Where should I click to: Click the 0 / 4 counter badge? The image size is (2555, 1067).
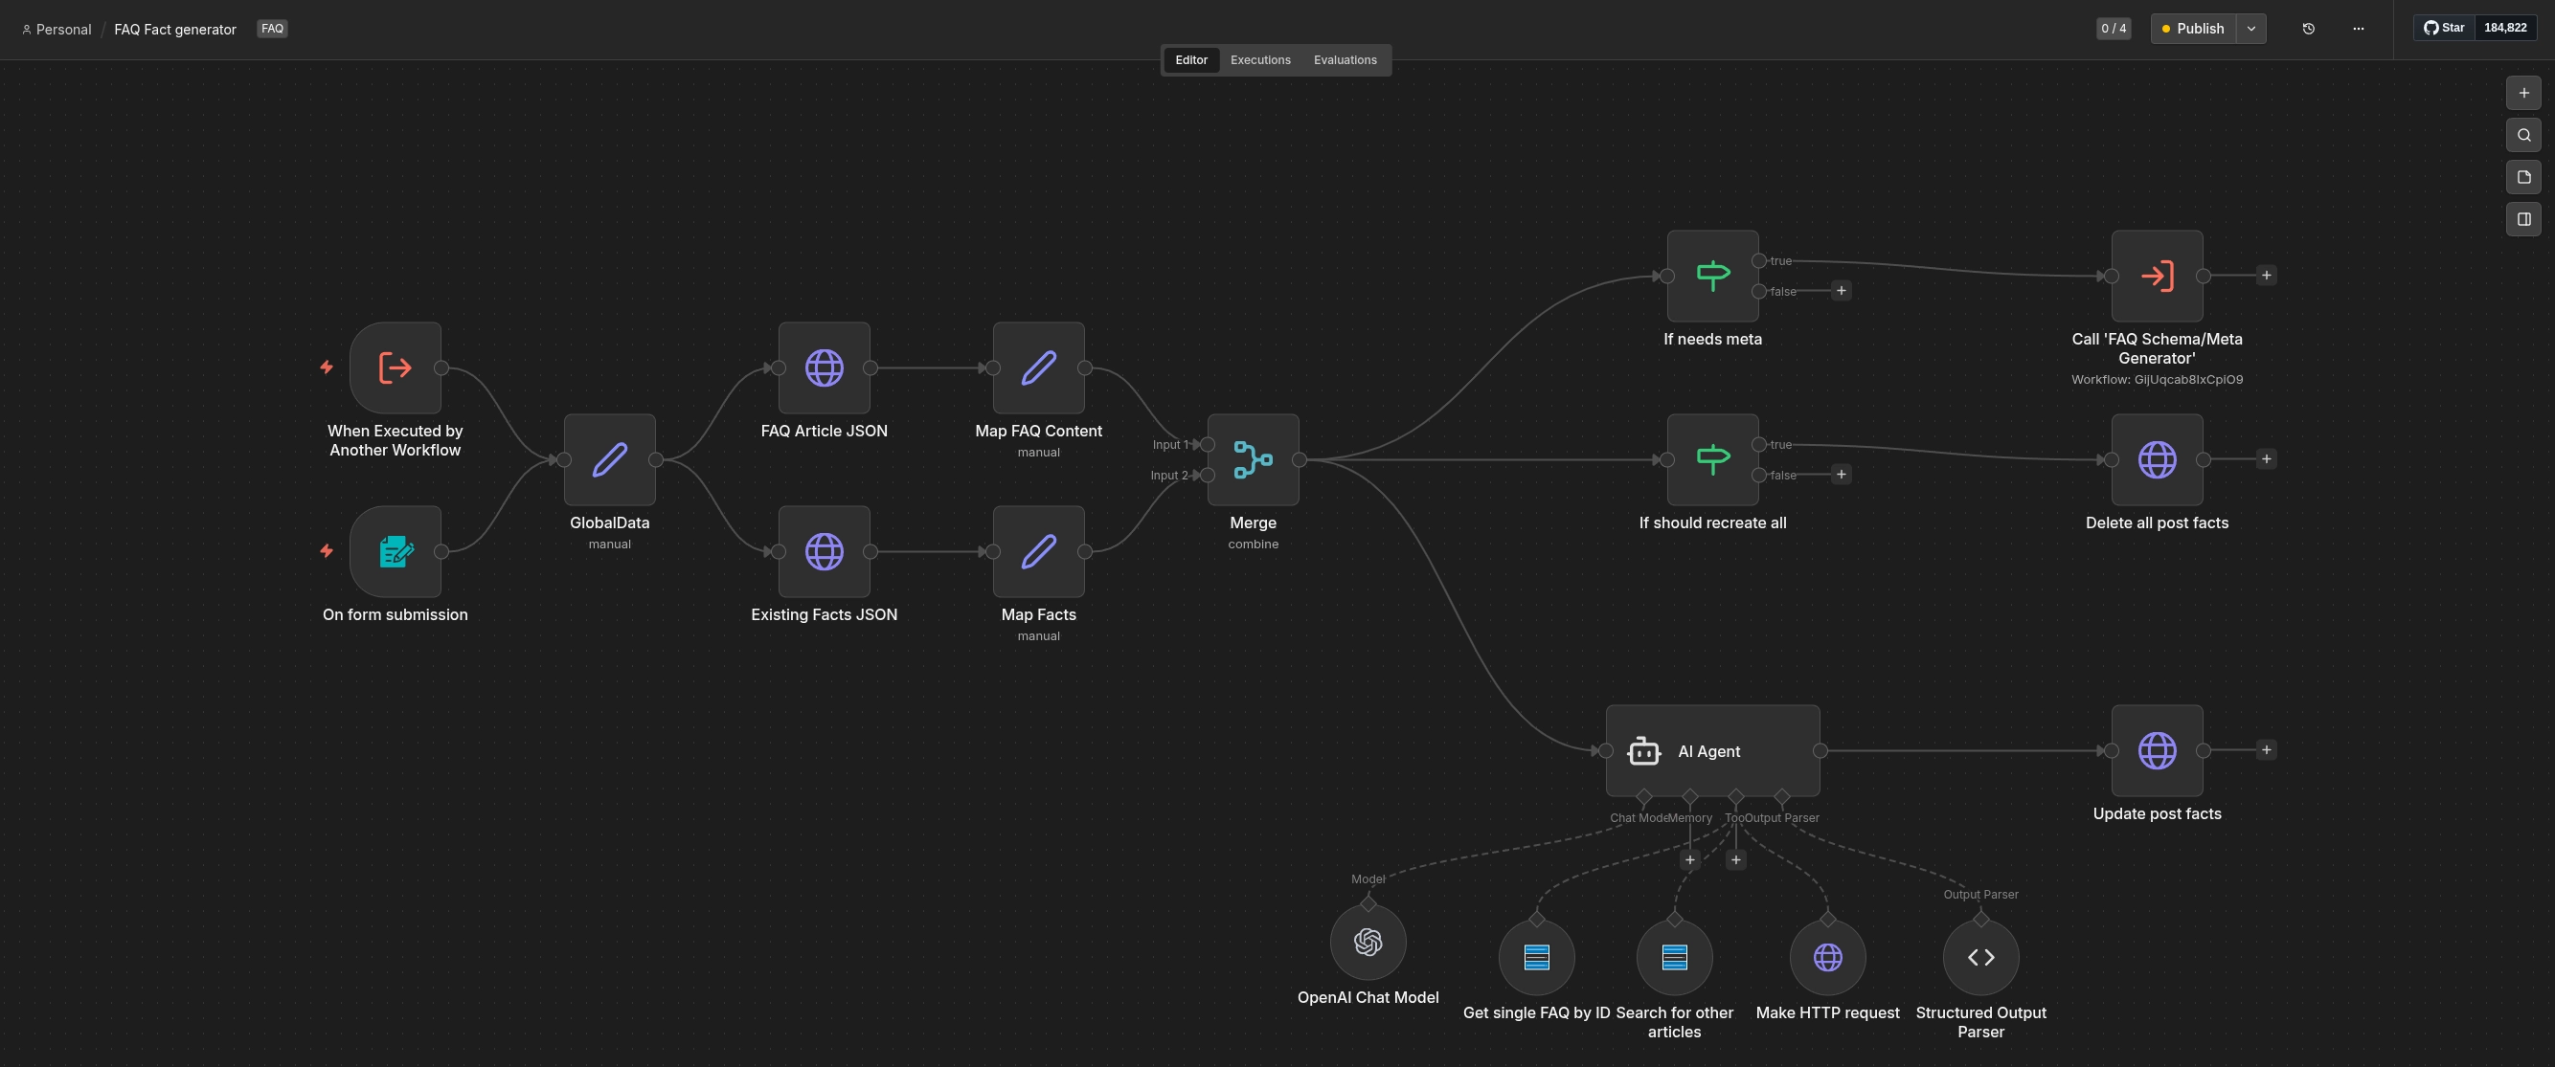tap(2114, 29)
